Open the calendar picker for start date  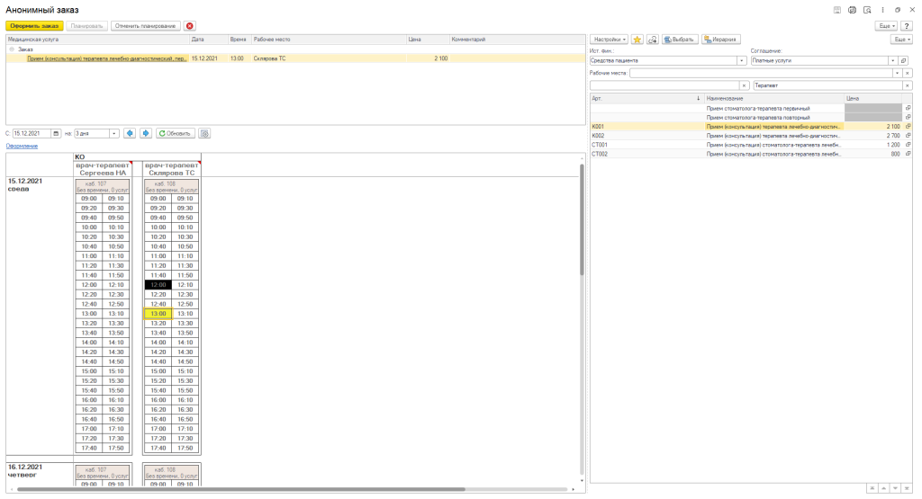click(56, 133)
